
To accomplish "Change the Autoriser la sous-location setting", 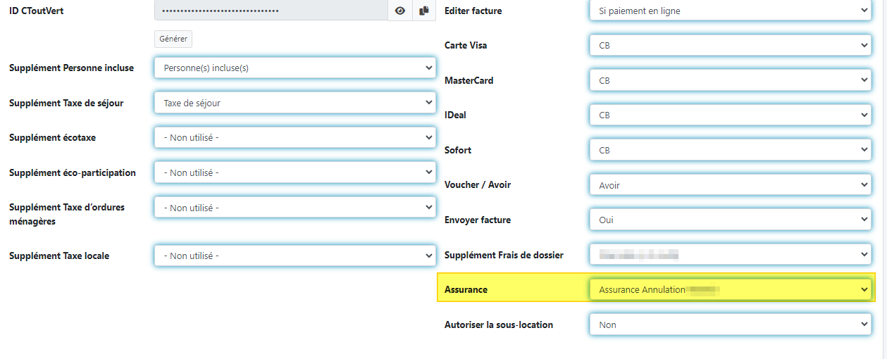I will 730,325.
